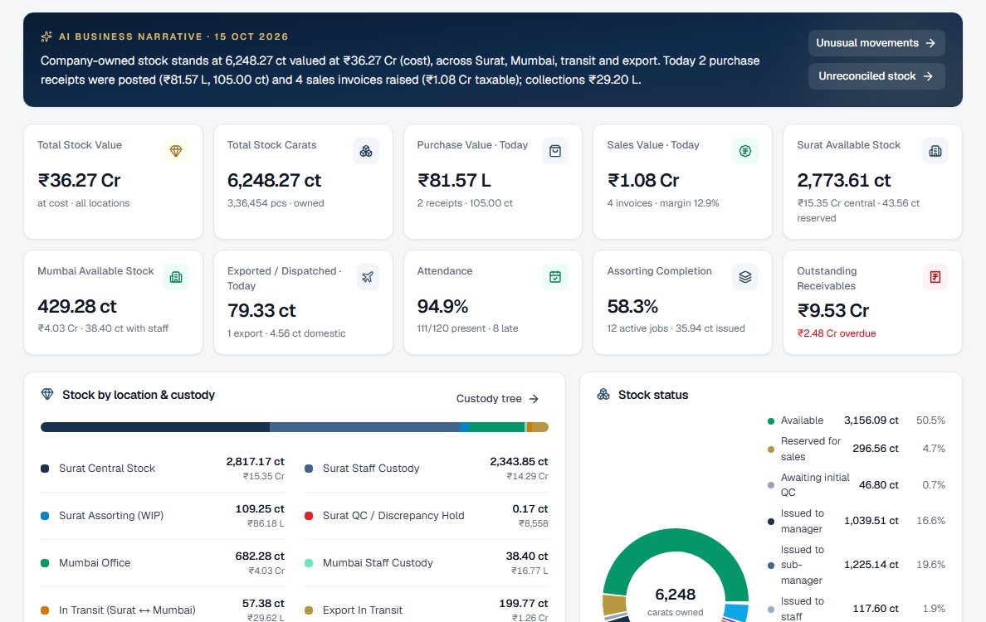Click the ₹81.57 L purchase value
The width and height of the screenshot is (986, 622).
click(454, 180)
